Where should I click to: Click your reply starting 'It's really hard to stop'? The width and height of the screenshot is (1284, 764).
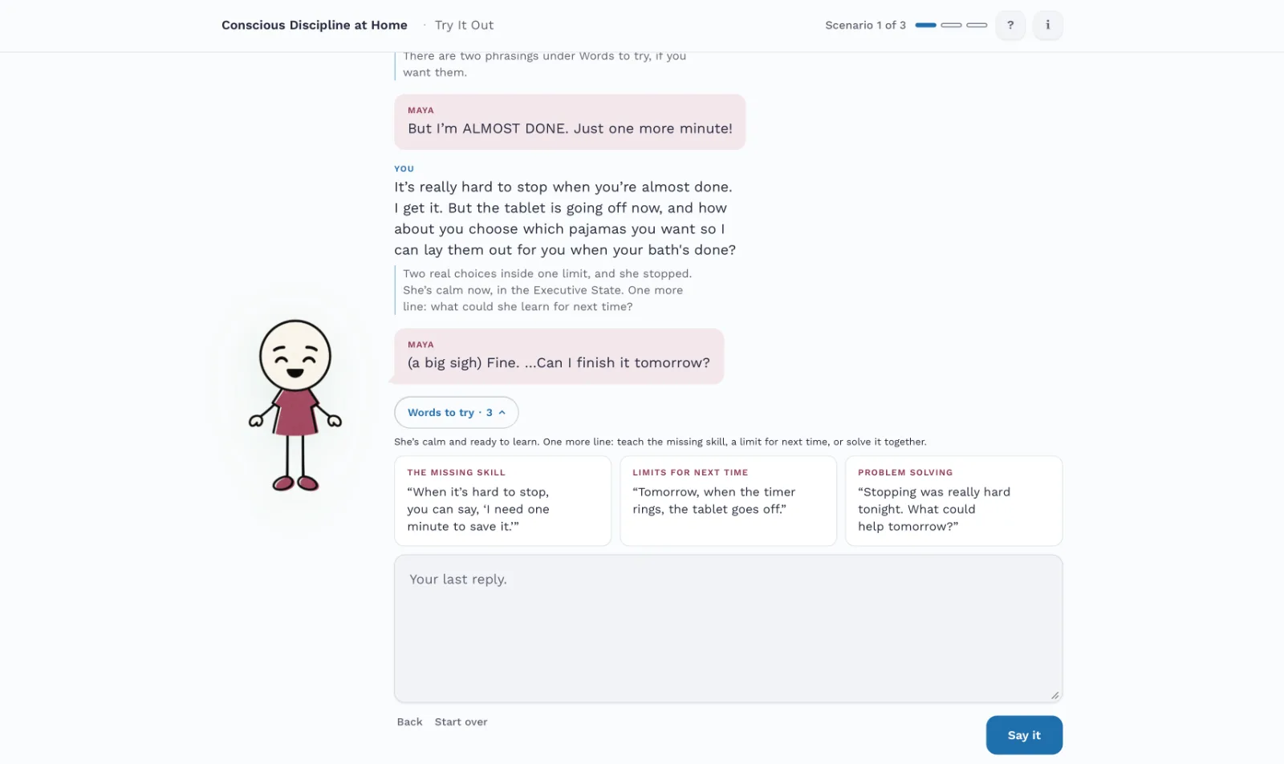(x=565, y=218)
